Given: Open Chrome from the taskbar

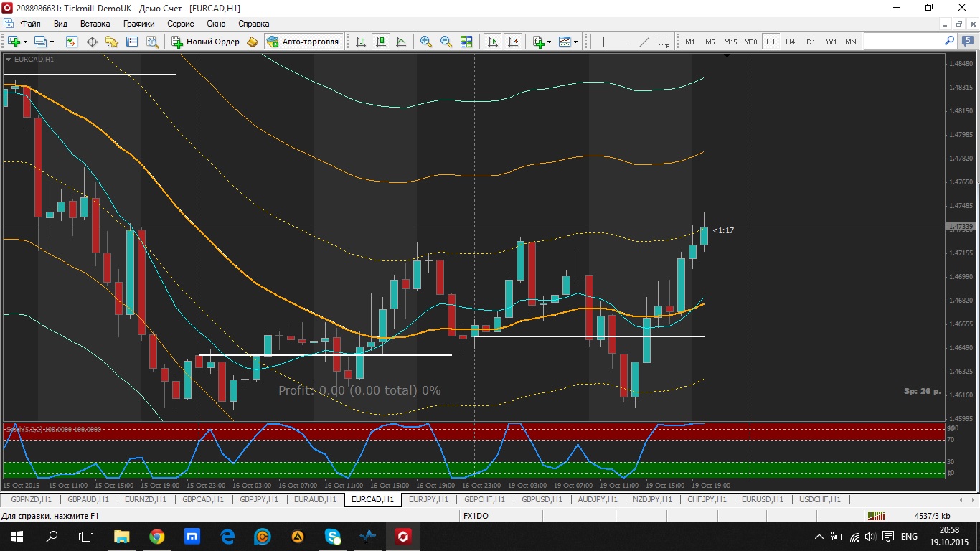Looking at the screenshot, I should tap(156, 536).
